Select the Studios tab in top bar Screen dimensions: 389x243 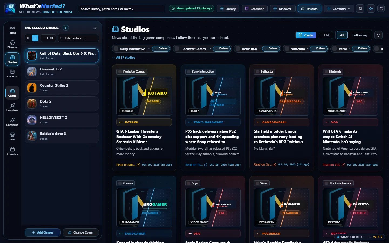click(x=310, y=9)
